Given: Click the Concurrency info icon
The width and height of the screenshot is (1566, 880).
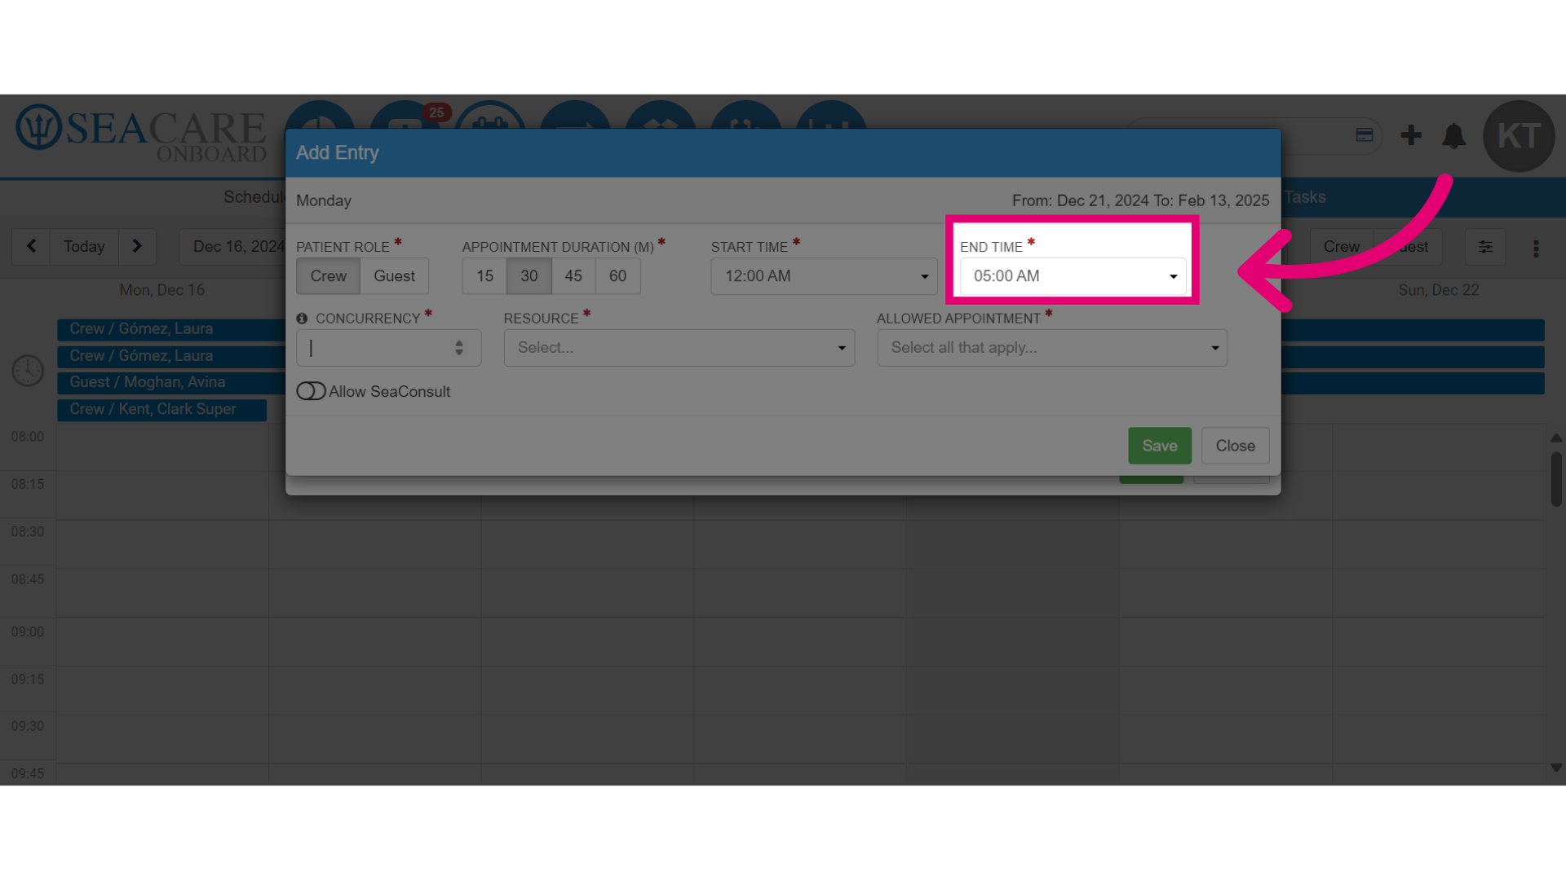Looking at the screenshot, I should 302,319.
